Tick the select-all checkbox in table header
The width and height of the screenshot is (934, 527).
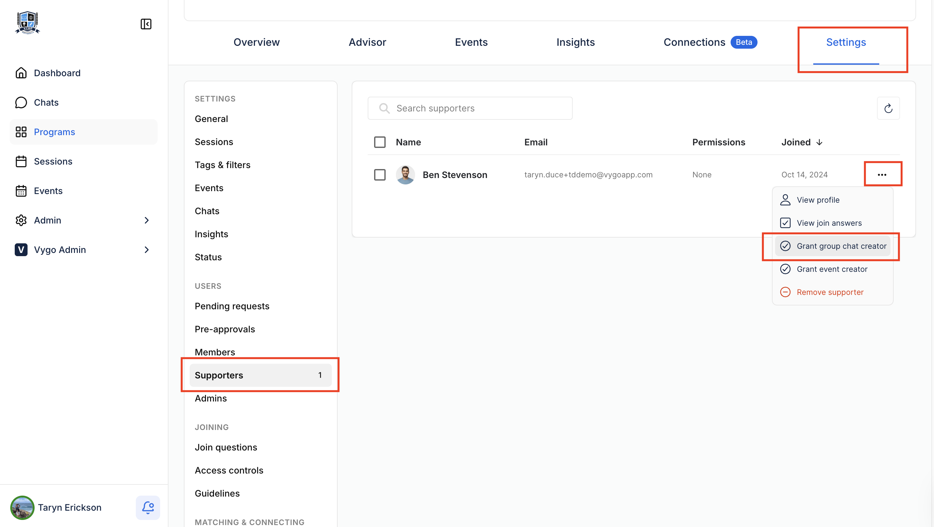pyautogui.click(x=380, y=142)
